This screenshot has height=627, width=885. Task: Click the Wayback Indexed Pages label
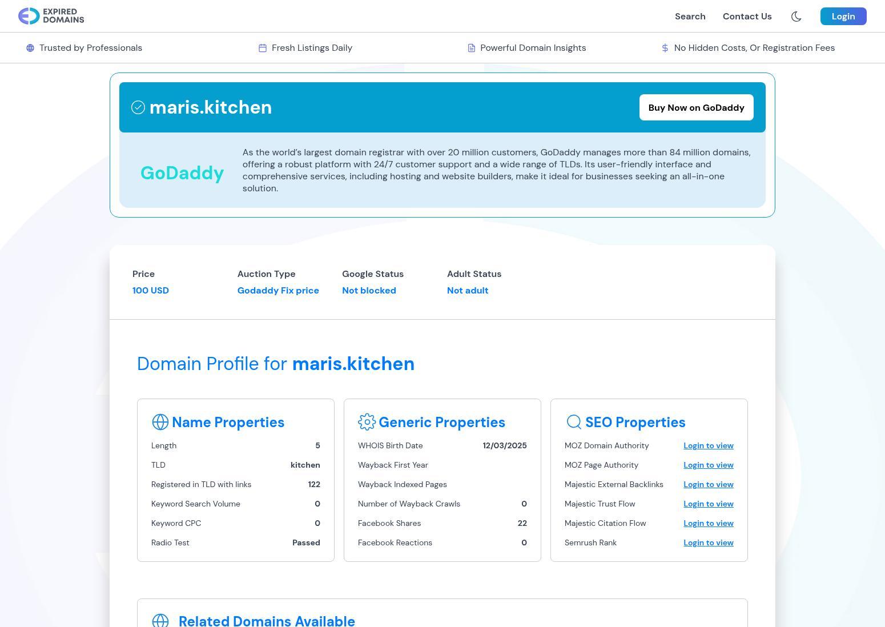pos(403,484)
